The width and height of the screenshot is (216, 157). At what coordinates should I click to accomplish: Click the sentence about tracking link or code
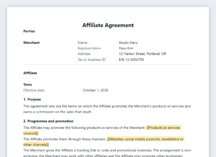tap(88, 150)
